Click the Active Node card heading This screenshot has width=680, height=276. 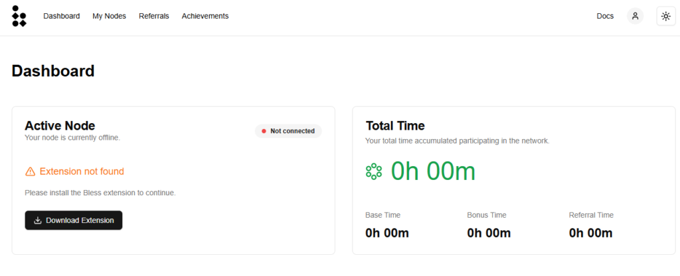[60, 126]
